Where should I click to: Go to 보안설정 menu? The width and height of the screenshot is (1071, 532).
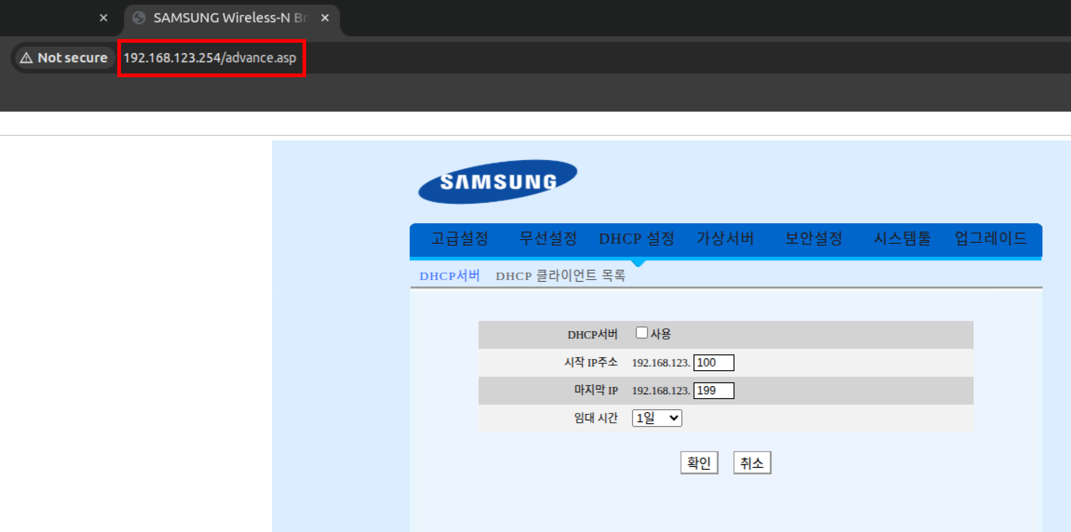click(813, 239)
